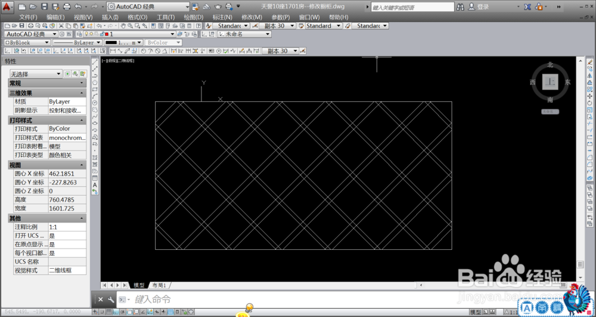This screenshot has width=596, height=317.
Task: Open the ByLayer linetype dropdown
Action: 77,42
